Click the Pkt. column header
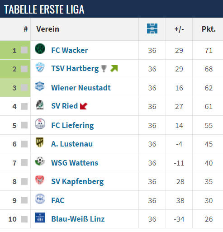The width and height of the screenshot is (223, 232). tap(209, 29)
